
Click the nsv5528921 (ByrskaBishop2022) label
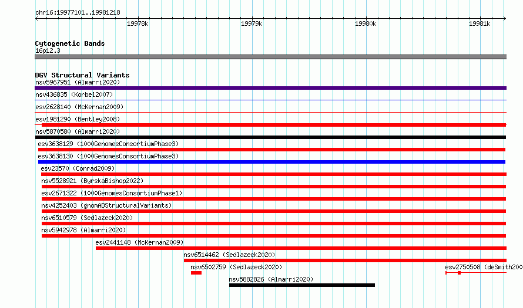pos(92,181)
